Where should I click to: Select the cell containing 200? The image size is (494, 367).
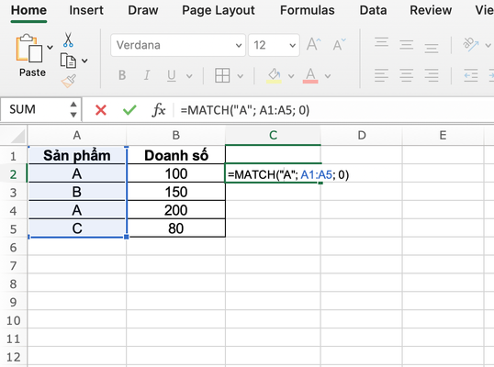click(x=176, y=210)
